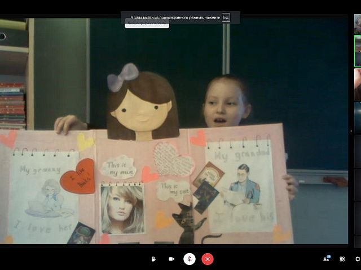Click the main presenter video area

point(175,141)
